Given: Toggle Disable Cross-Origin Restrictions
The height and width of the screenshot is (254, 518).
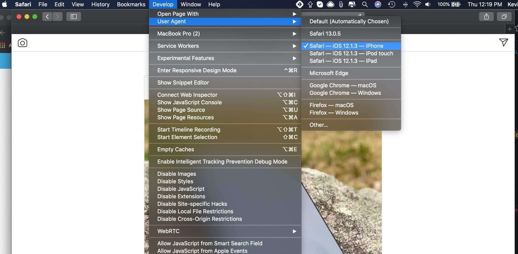Looking at the screenshot, I should (x=225, y=219).
